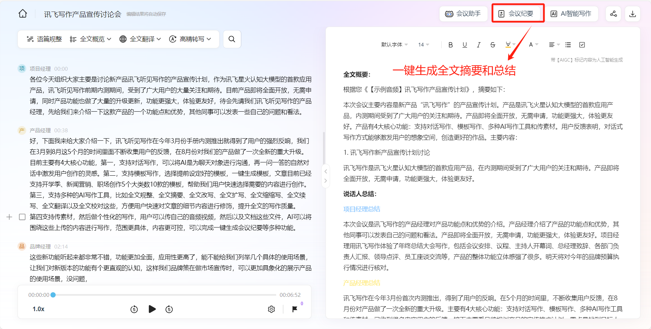Viewport: 651px width, 329px height.
Task: Open transcript search magnifier
Action: (232, 39)
